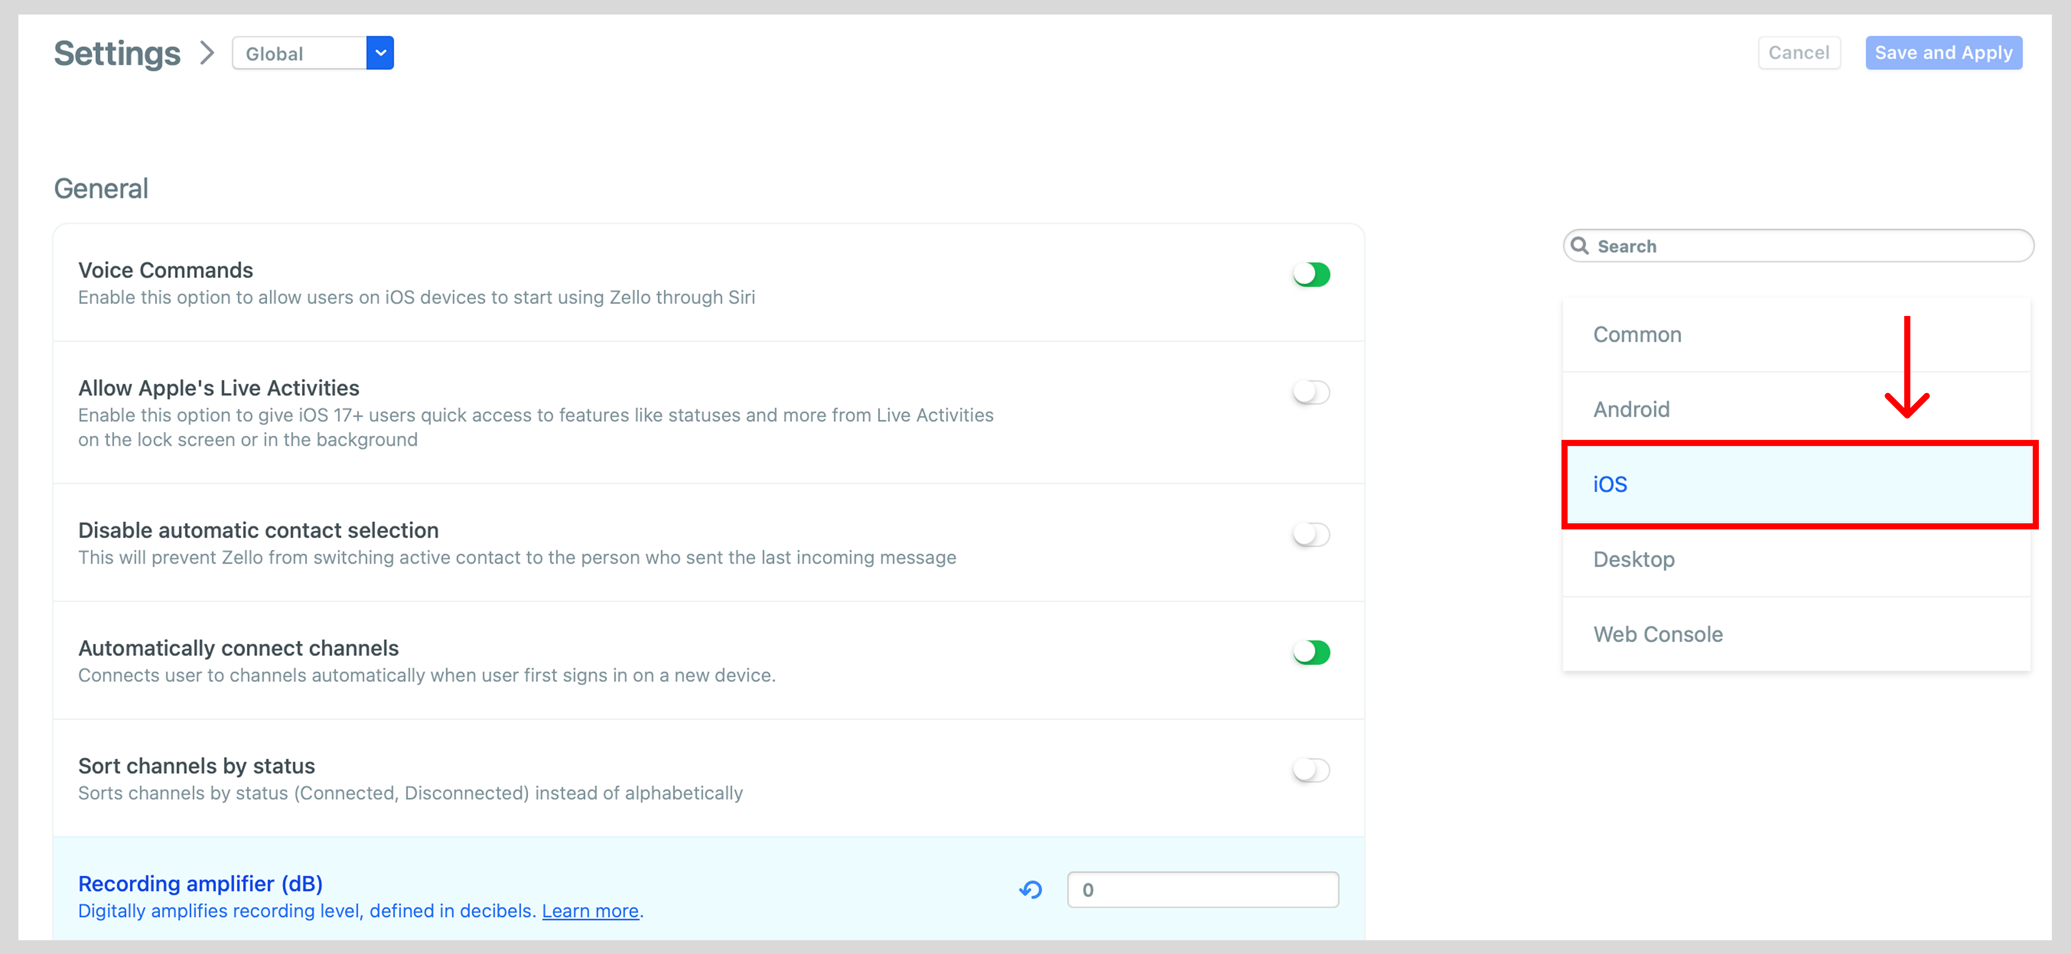Click the Recording amplifier value field
Image resolution: width=2071 pixels, height=954 pixels.
click(x=1203, y=890)
